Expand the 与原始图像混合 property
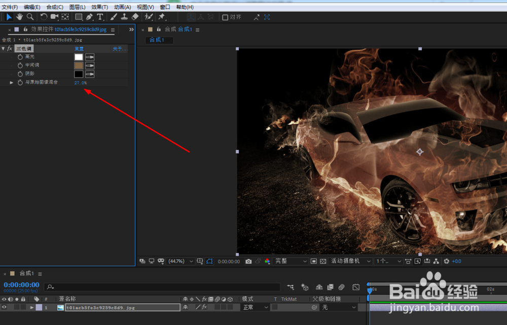The image size is (507, 325). click(11, 83)
